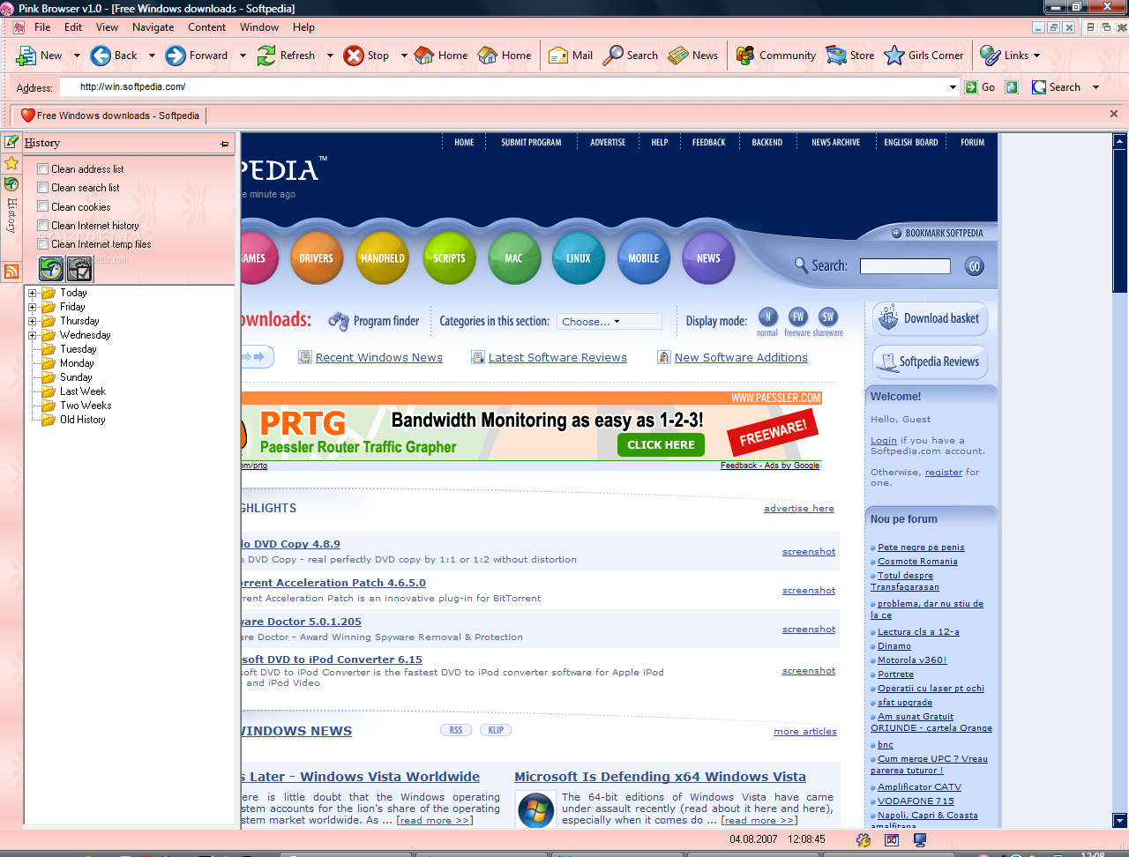
Task: Open the Window menu
Action: (259, 27)
